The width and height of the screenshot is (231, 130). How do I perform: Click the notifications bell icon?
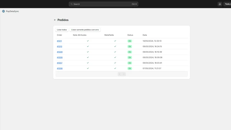220,4
